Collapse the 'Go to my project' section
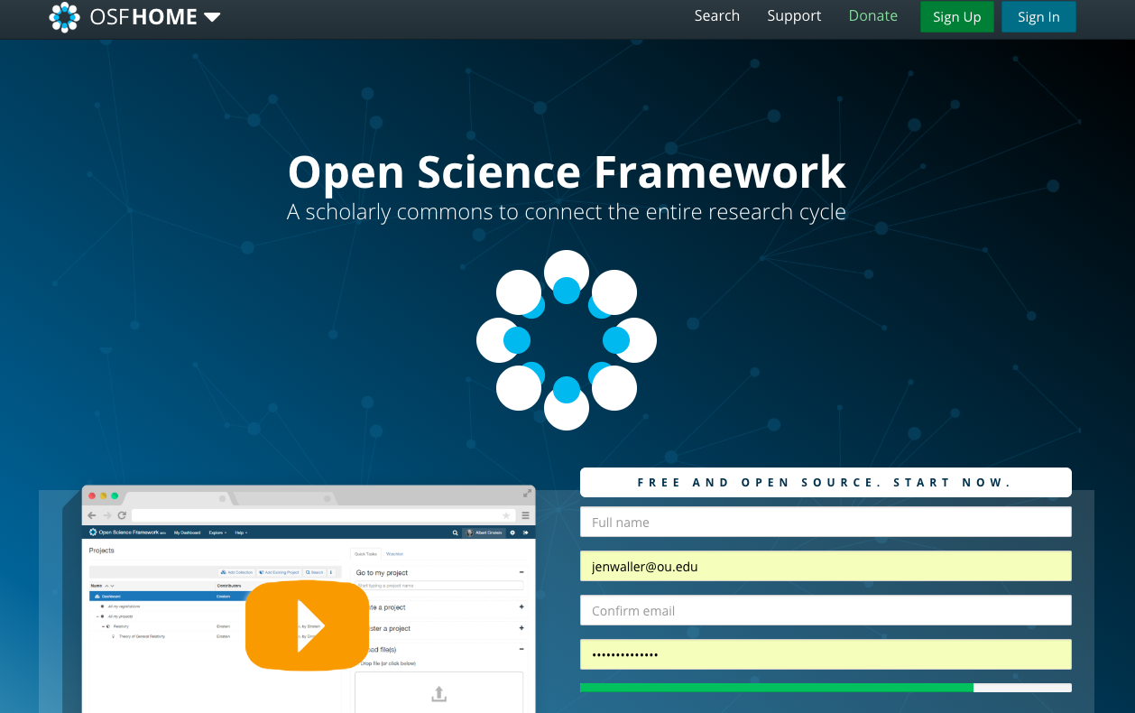Viewport: 1135px width, 713px height. coord(521,572)
